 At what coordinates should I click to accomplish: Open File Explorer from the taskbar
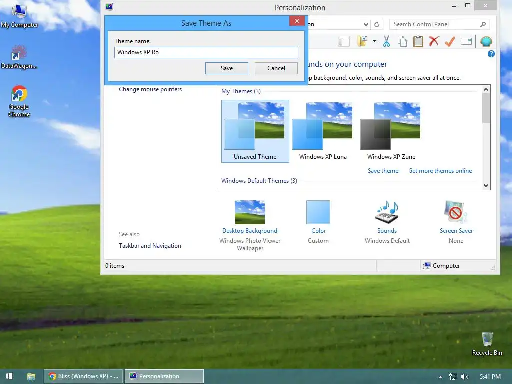(x=31, y=376)
